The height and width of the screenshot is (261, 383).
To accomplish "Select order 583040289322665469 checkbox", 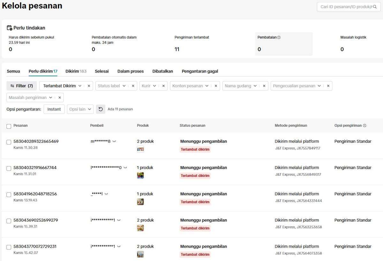I will coord(9,142).
